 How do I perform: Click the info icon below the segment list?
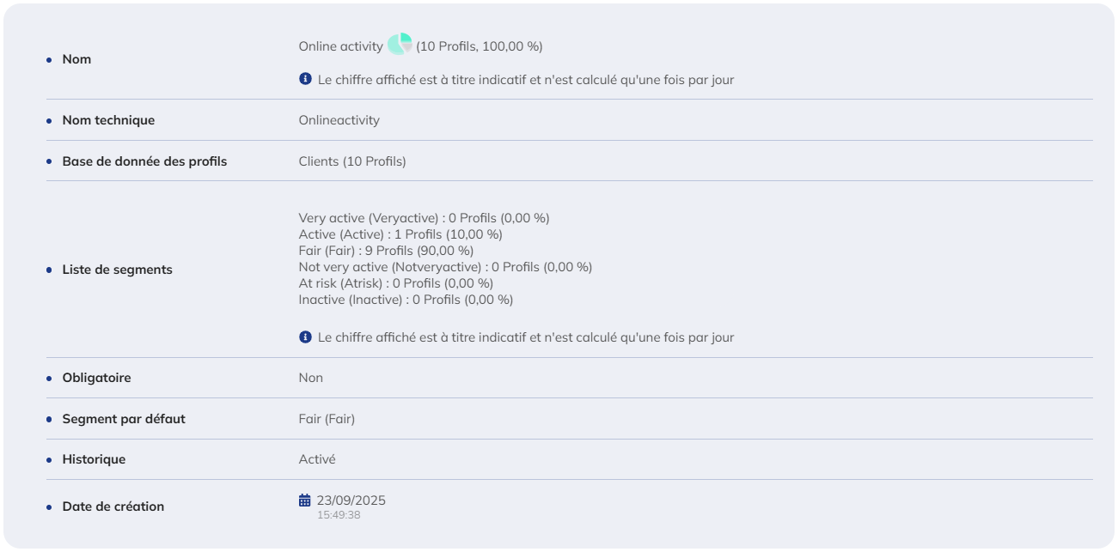coord(305,337)
